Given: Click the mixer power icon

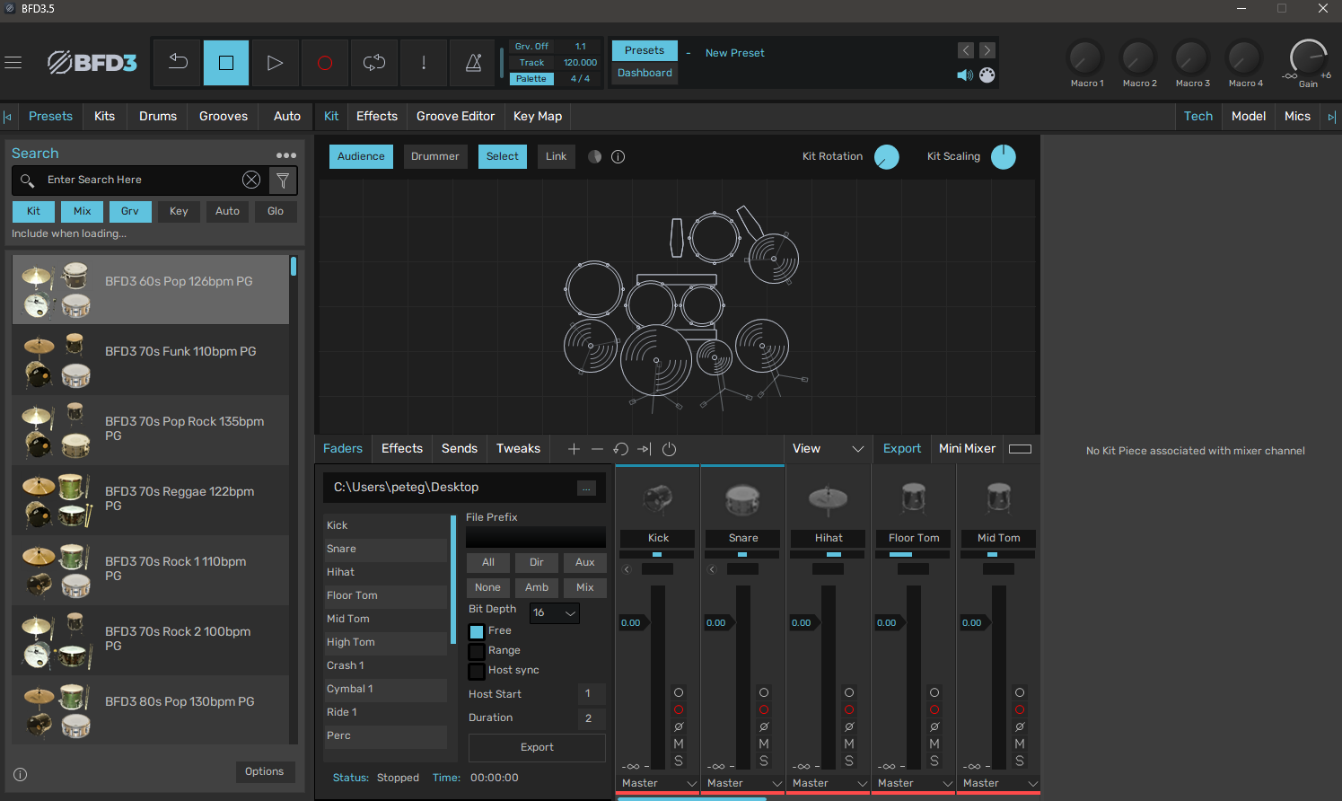Looking at the screenshot, I should [x=669, y=449].
